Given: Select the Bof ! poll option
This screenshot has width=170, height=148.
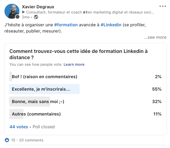Looking at the screenshot, I should 86,77.
